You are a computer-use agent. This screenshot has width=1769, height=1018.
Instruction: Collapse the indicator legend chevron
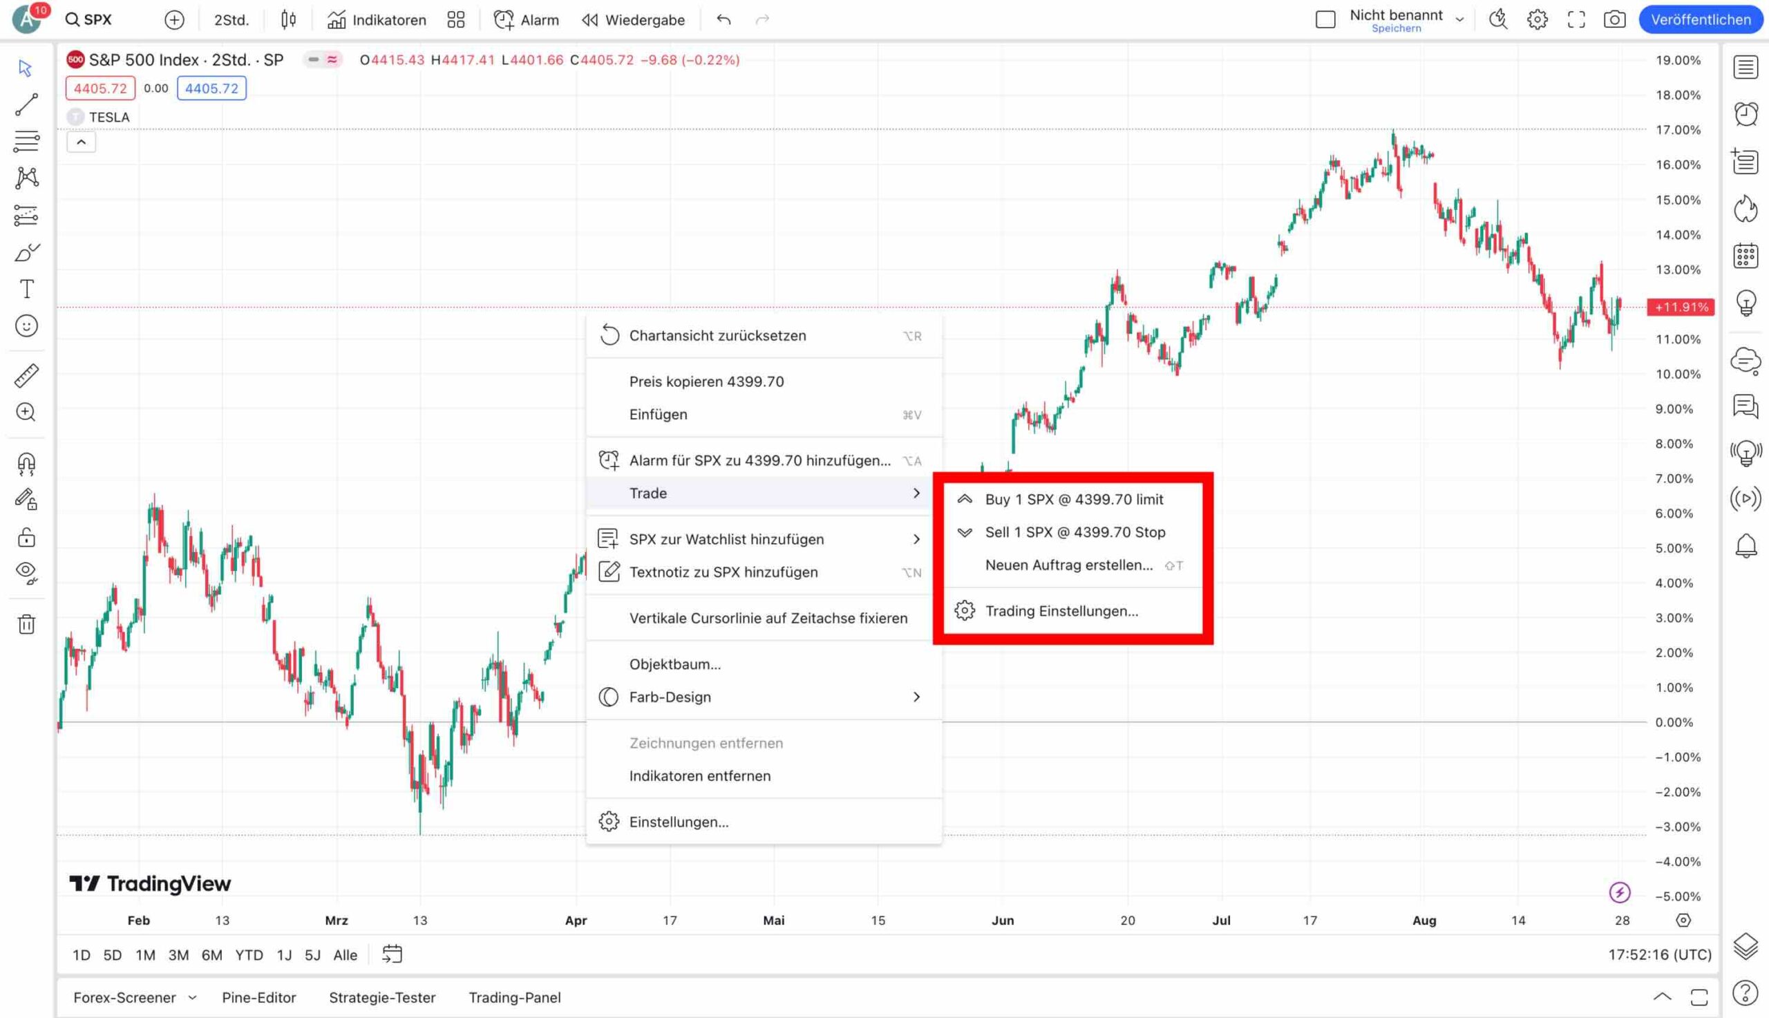(x=81, y=142)
